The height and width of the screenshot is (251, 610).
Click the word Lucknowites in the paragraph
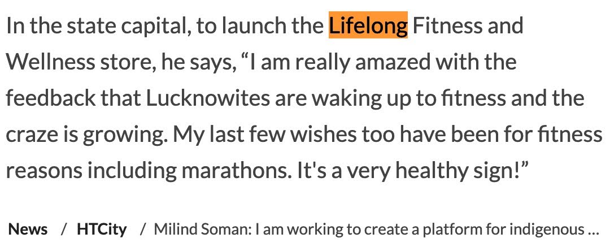coord(208,98)
